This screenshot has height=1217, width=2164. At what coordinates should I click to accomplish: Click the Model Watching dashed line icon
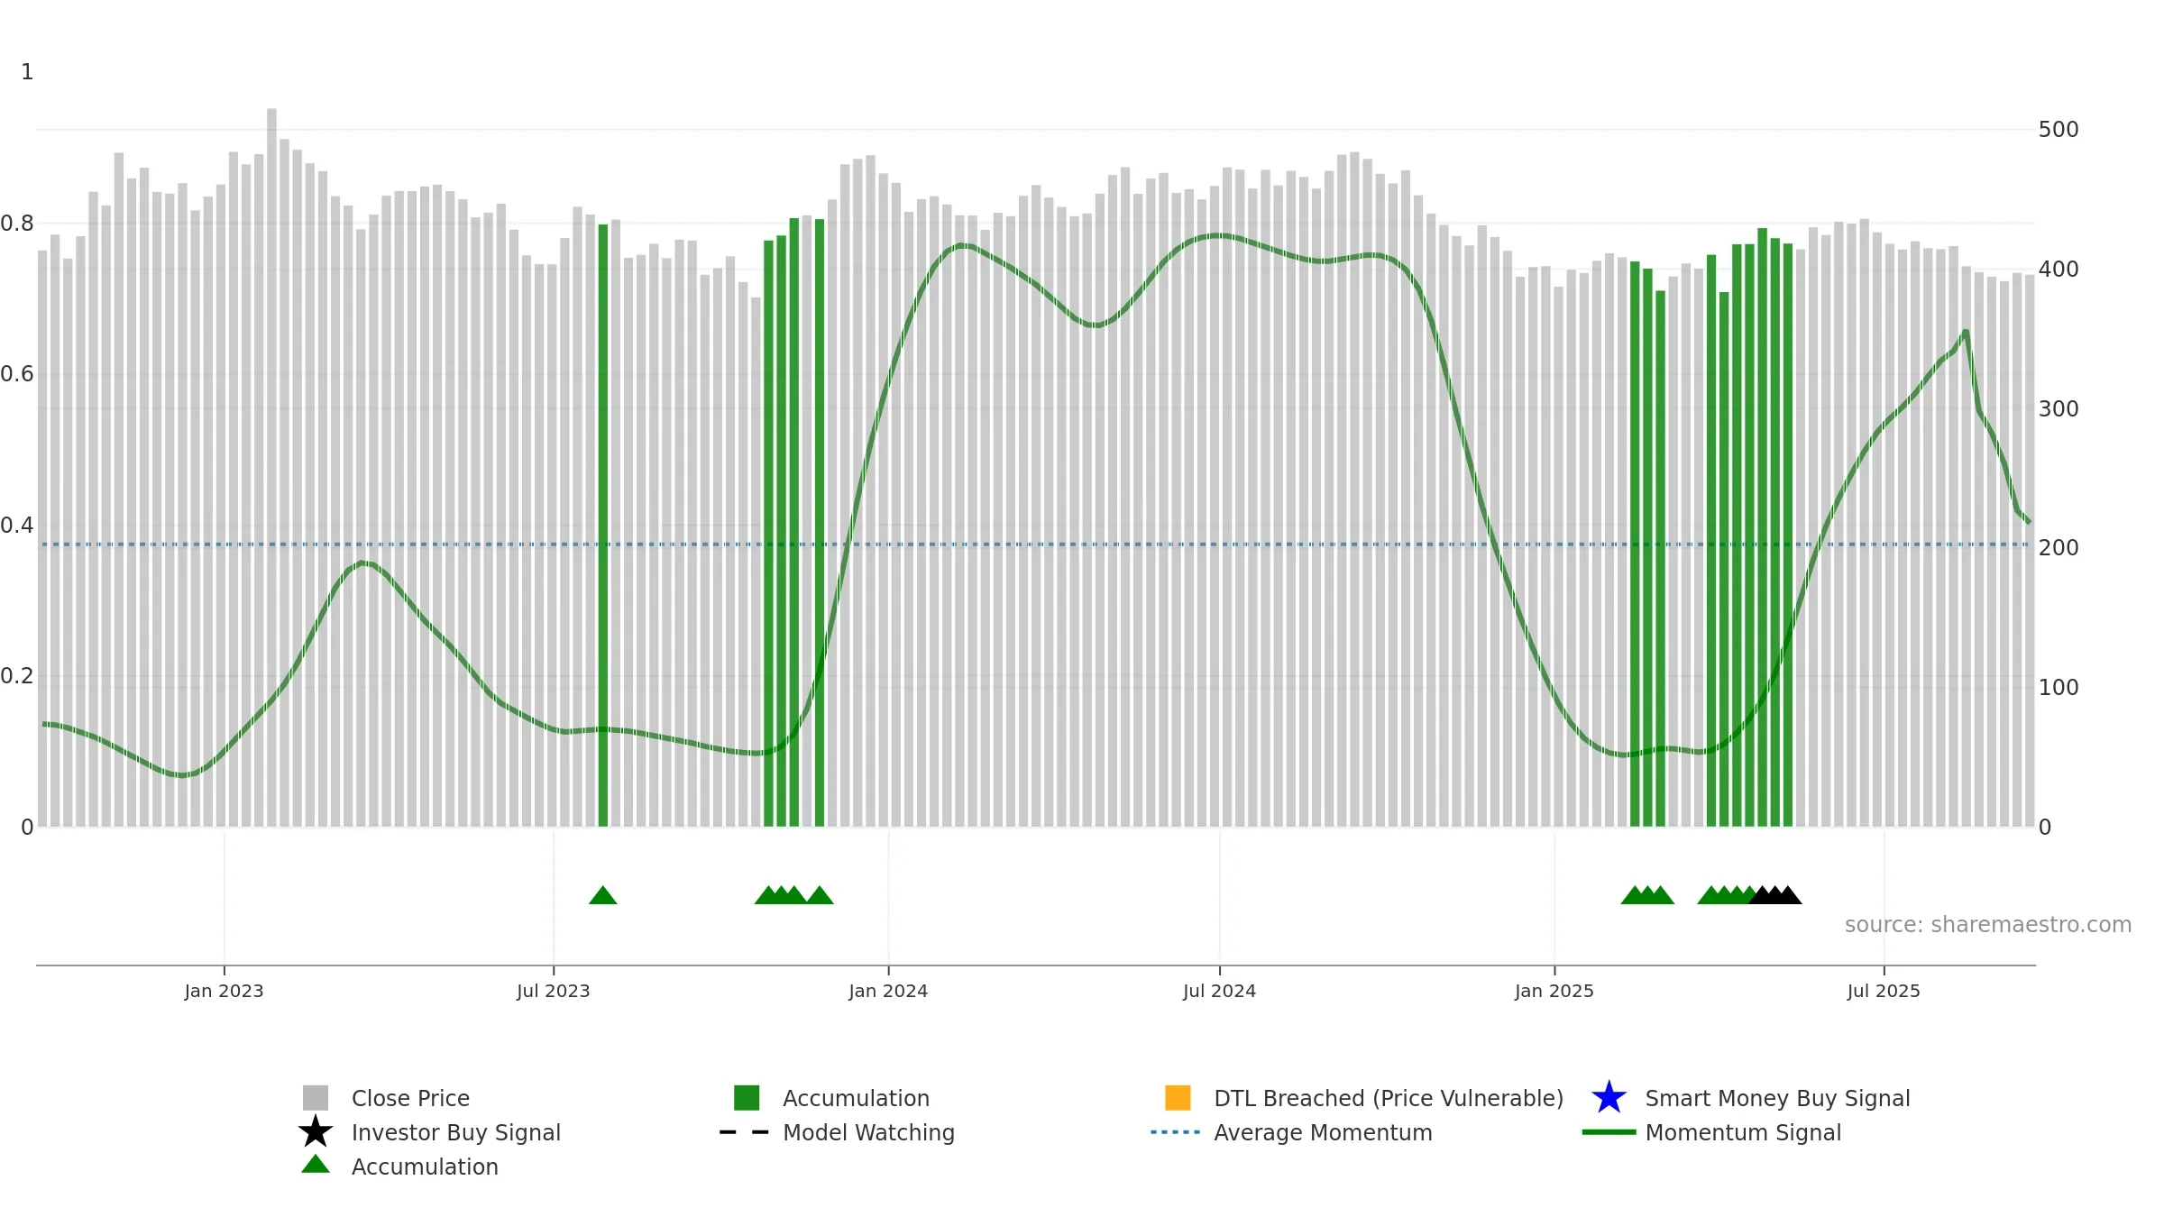[x=745, y=1132]
